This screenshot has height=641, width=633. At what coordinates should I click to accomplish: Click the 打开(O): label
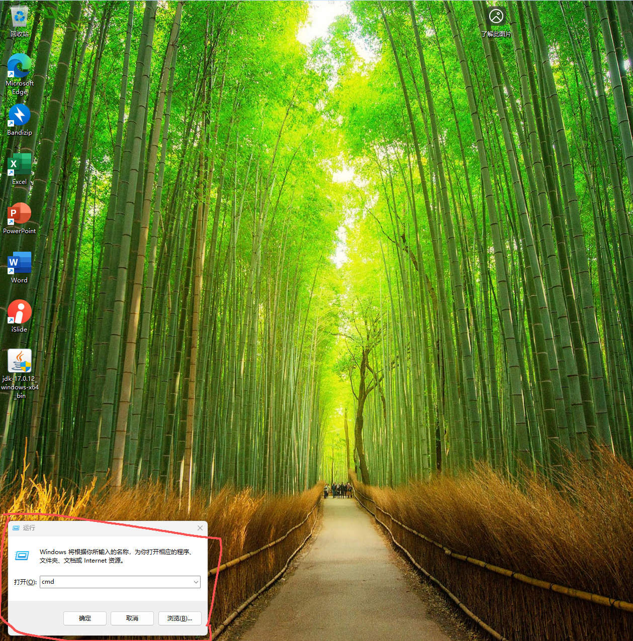25,582
